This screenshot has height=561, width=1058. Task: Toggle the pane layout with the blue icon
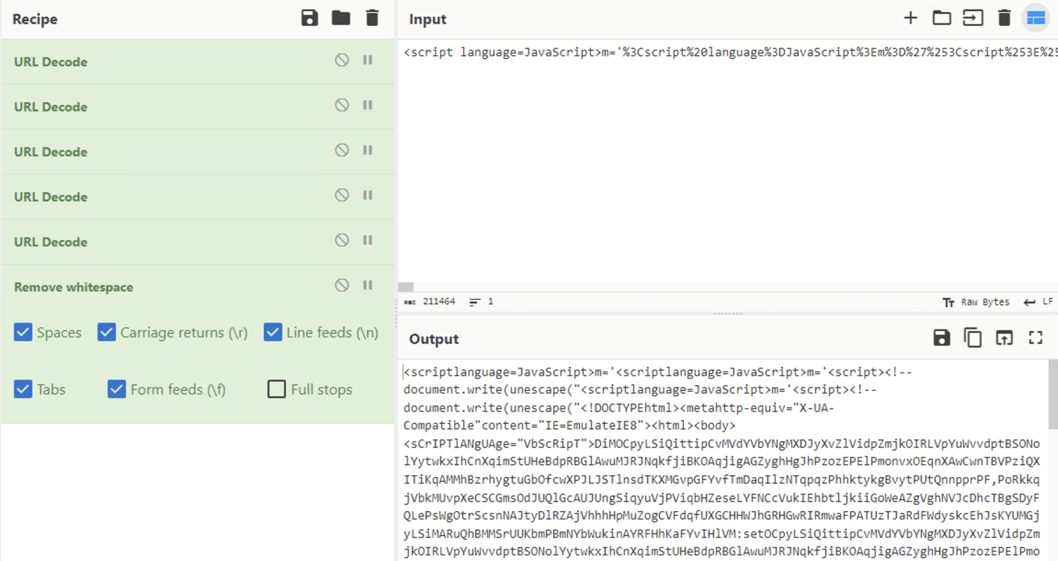1036,18
